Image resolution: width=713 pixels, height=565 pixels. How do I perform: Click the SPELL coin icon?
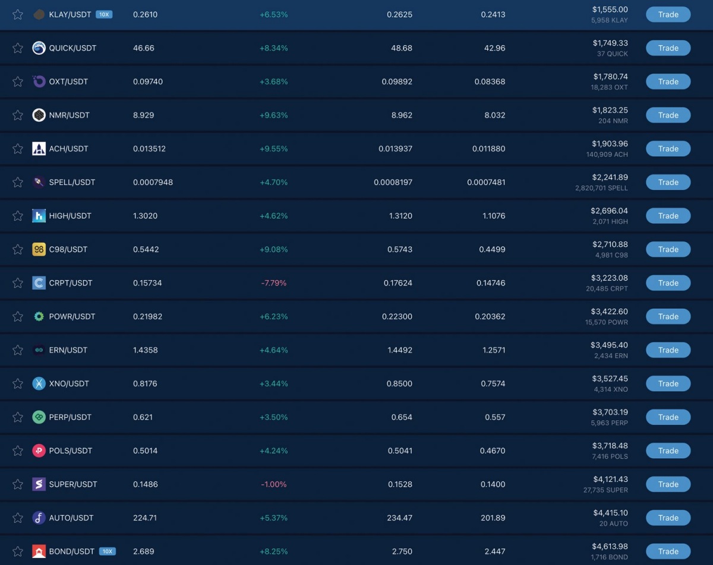pyautogui.click(x=39, y=182)
